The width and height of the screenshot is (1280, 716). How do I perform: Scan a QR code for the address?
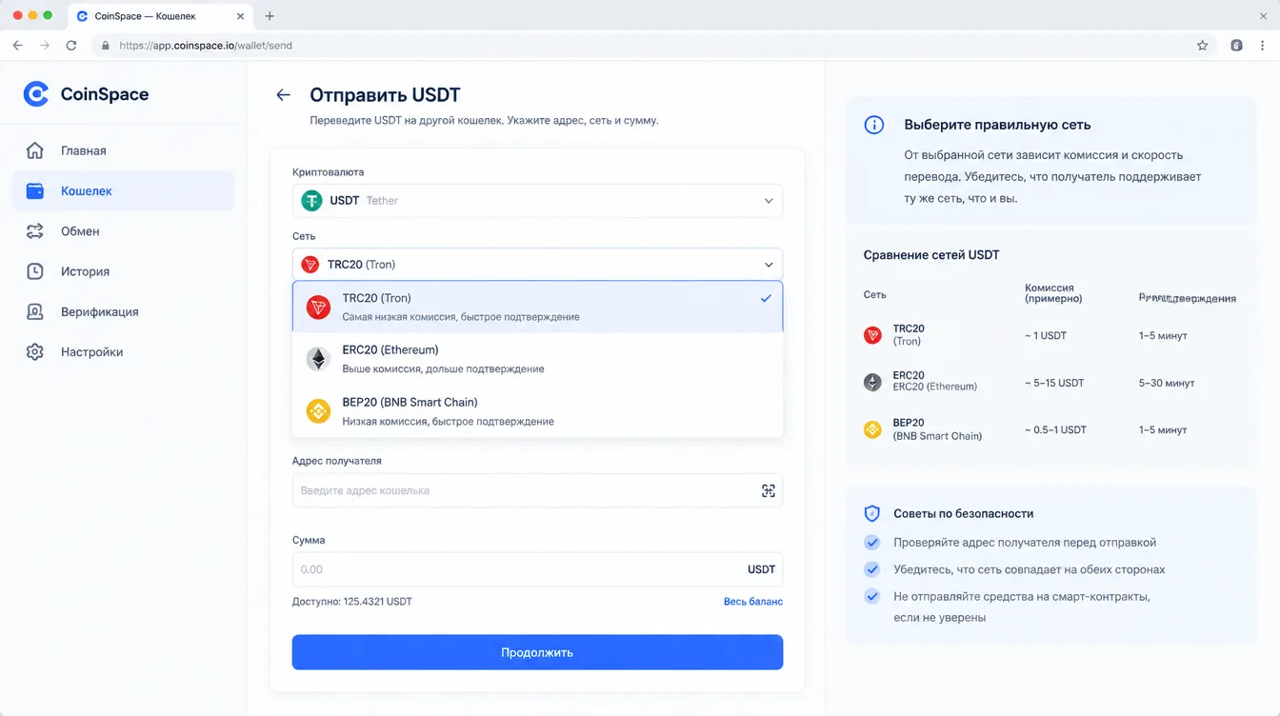tap(769, 490)
